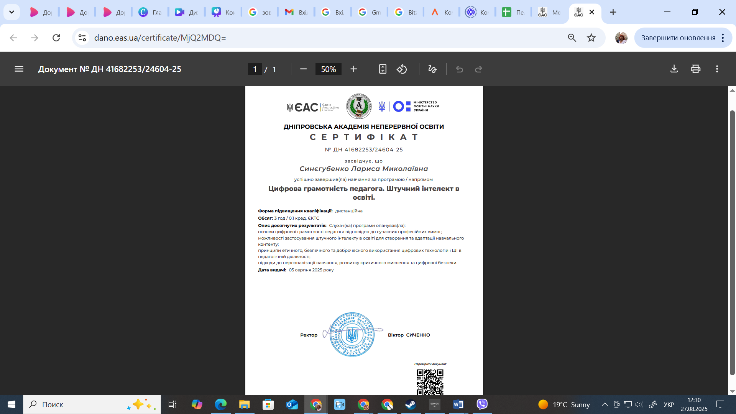Undo the last annotation
The height and width of the screenshot is (414, 736).
click(x=459, y=69)
